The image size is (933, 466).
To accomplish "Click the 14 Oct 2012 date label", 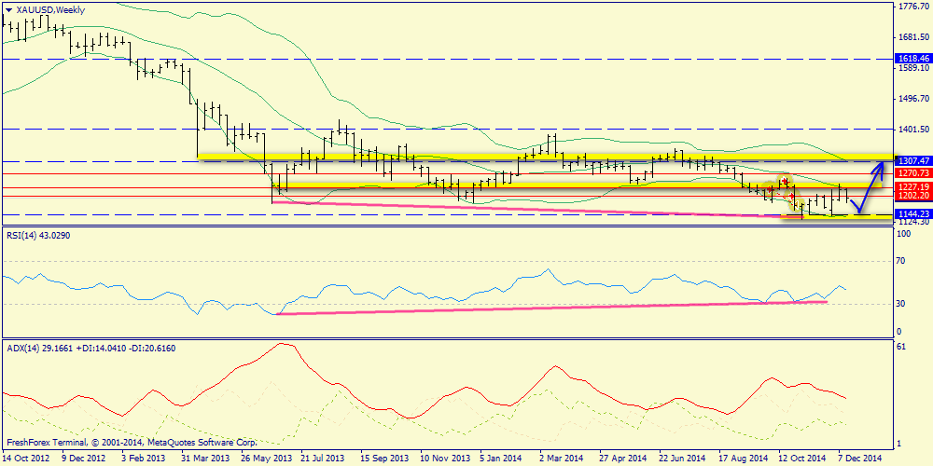I will coord(26,459).
